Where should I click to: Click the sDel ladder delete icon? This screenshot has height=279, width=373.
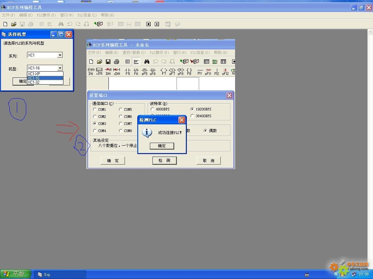point(117,71)
